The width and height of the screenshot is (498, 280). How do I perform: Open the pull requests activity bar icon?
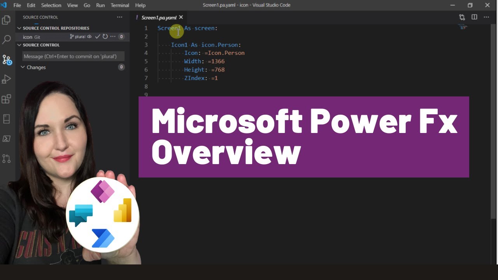[x=6, y=159]
